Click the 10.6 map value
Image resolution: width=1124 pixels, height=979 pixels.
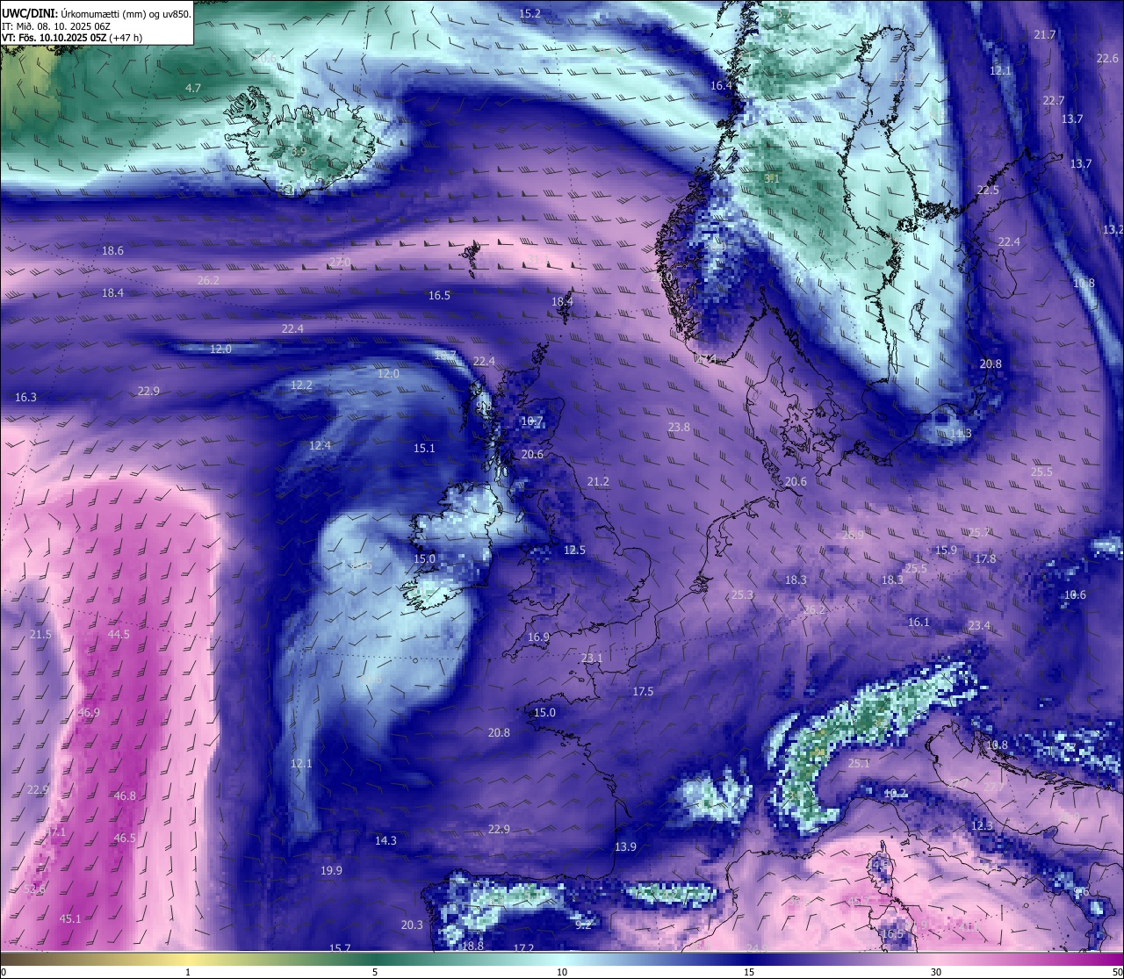[1075, 594]
